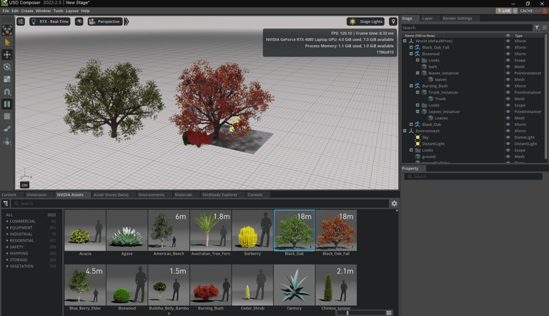The image size is (549, 316).
Task: Open the Tools menu
Action: pos(59,11)
